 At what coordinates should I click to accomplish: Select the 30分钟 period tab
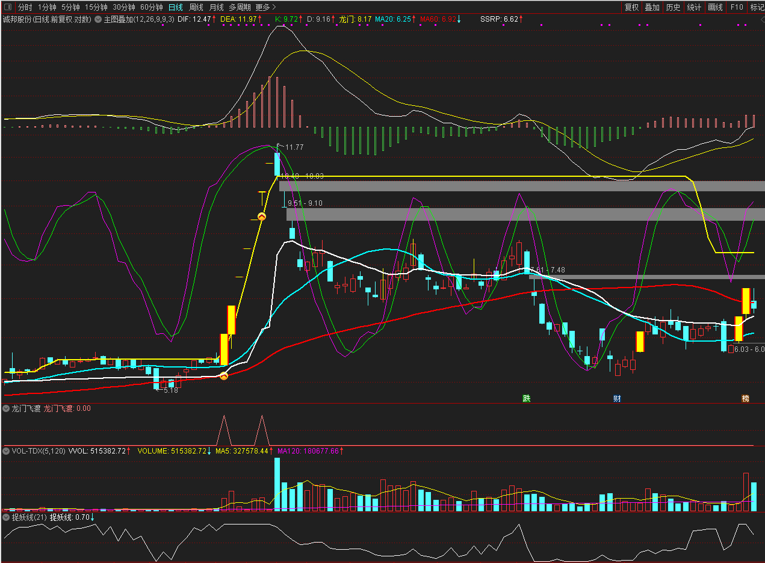click(x=124, y=7)
